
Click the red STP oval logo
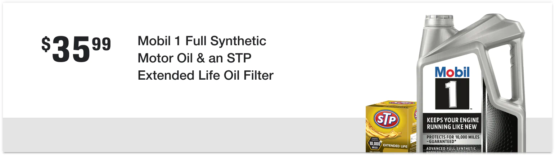pos(387,119)
